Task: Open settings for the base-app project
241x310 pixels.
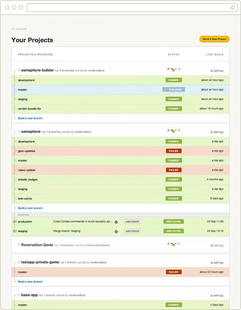Action: point(217,295)
